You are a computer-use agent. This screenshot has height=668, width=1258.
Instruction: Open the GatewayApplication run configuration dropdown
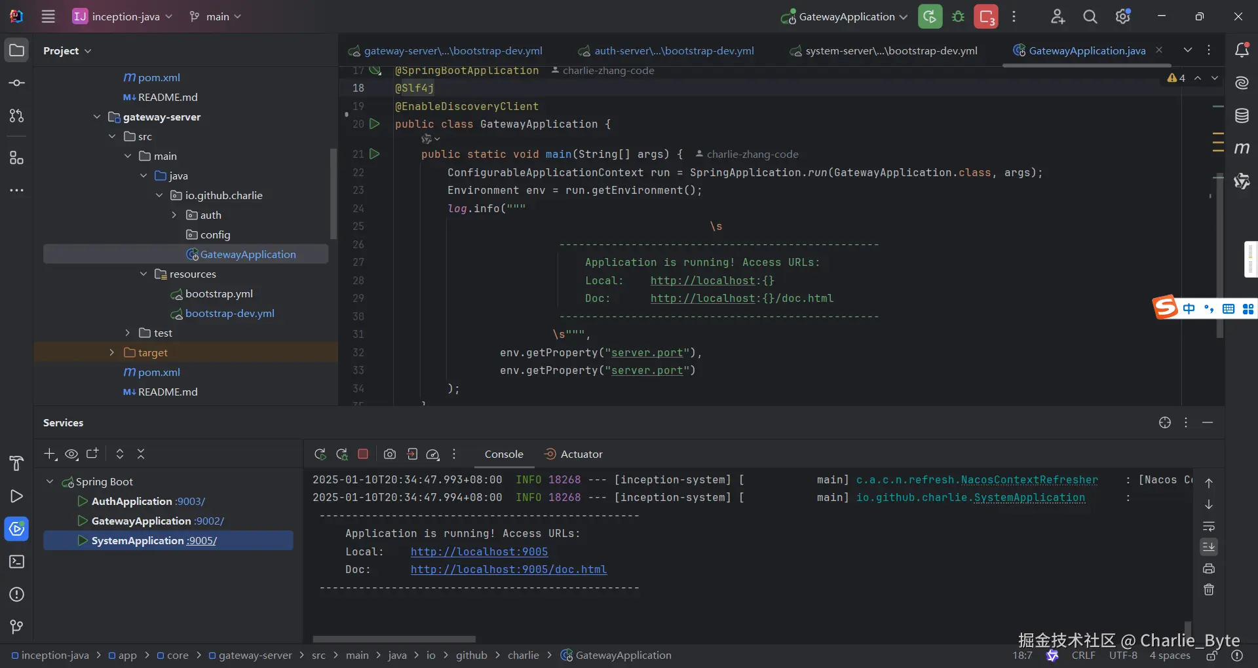click(x=845, y=17)
